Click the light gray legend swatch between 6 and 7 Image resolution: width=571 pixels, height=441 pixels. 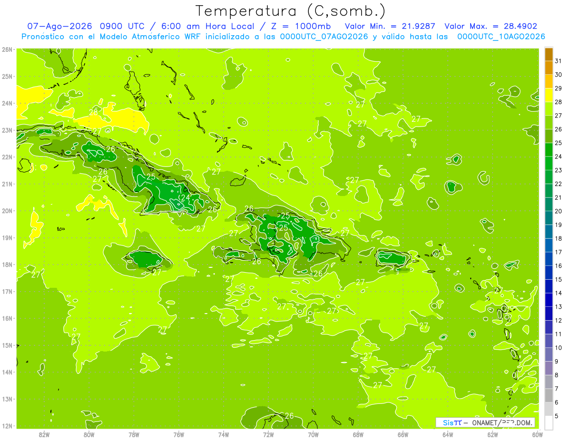tap(549, 395)
